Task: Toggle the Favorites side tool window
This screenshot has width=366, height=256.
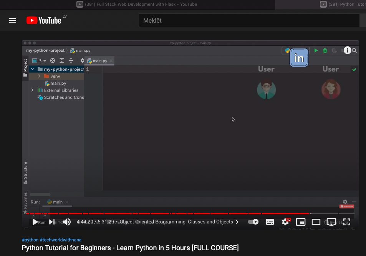Action: [25, 203]
